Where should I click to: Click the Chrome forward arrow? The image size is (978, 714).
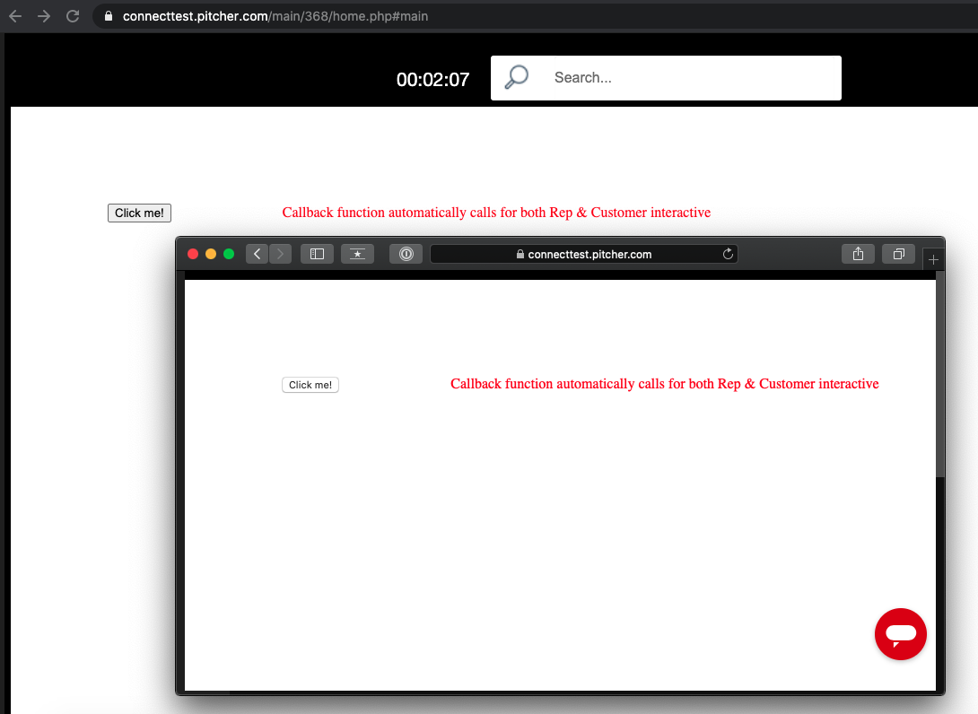pos(44,16)
